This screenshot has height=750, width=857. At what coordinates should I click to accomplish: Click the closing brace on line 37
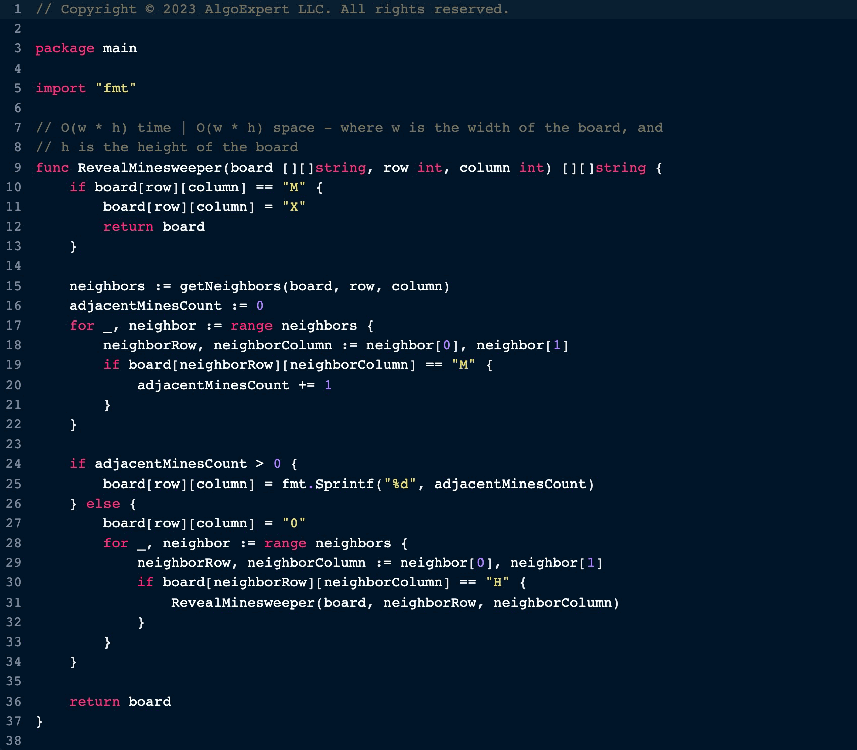(39, 721)
